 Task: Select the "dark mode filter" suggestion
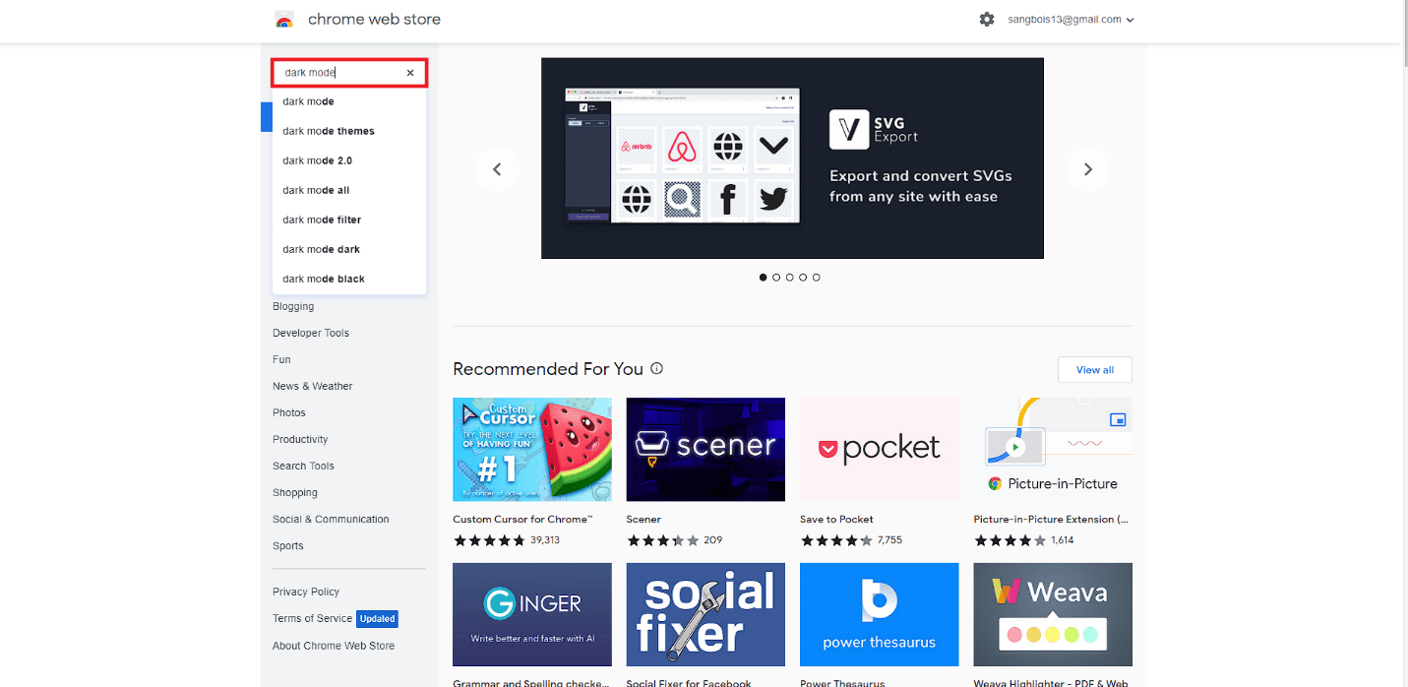[349, 219]
